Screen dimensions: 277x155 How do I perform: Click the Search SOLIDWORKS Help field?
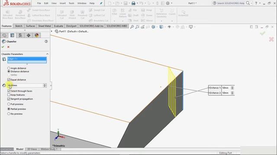click(230, 3)
